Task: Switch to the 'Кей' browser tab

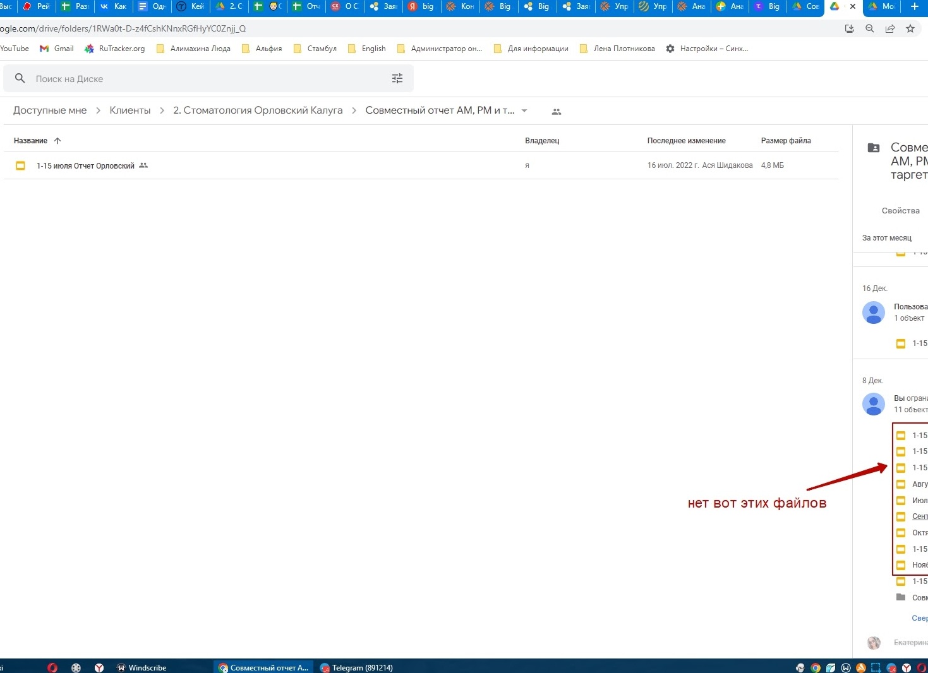Action: point(191,6)
